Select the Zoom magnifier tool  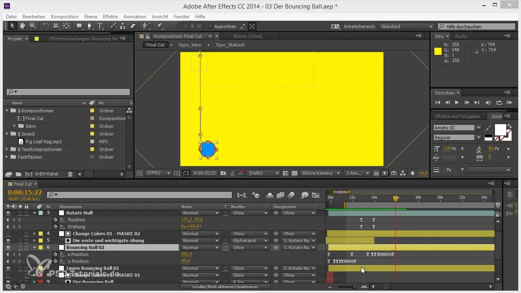(33, 26)
